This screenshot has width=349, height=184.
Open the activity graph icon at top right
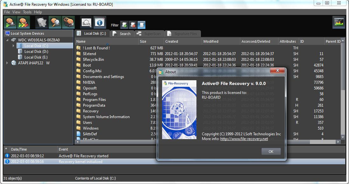click(x=339, y=22)
